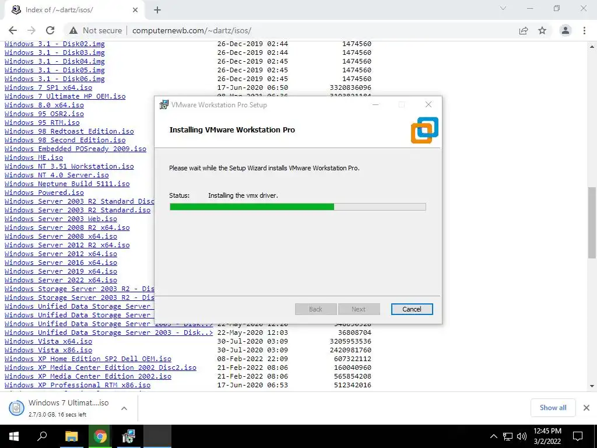597x448 pixels.
Task: Open the network status tray icon
Action: (508, 436)
